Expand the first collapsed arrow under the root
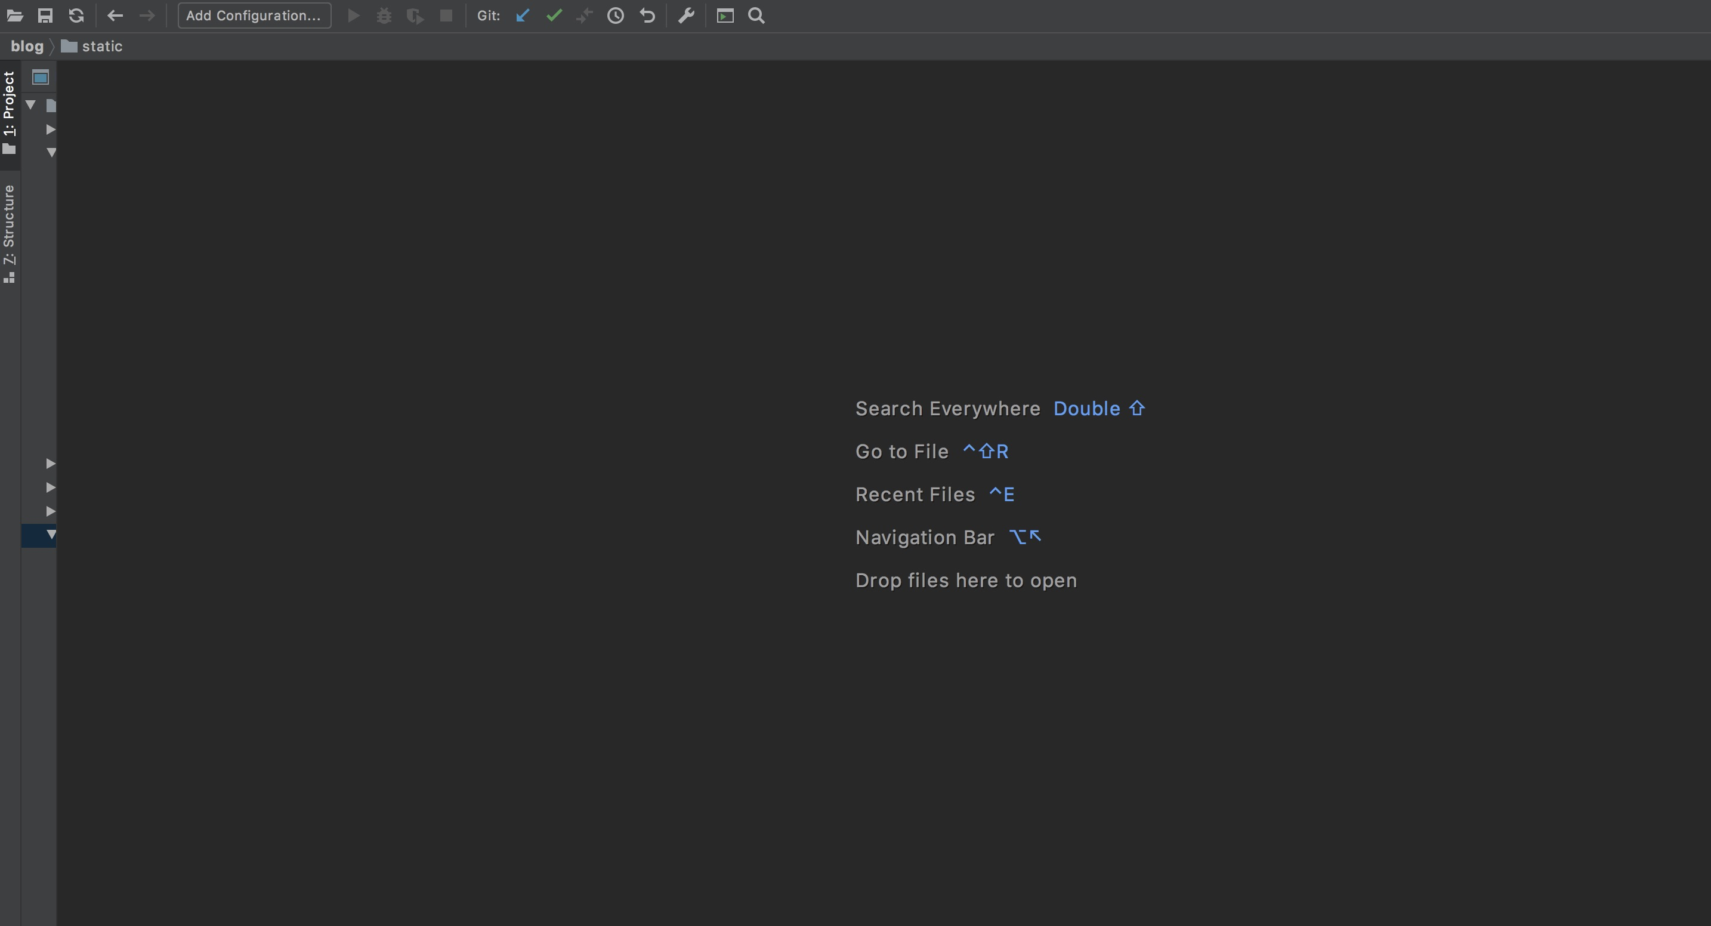The image size is (1711, 926). [51, 129]
